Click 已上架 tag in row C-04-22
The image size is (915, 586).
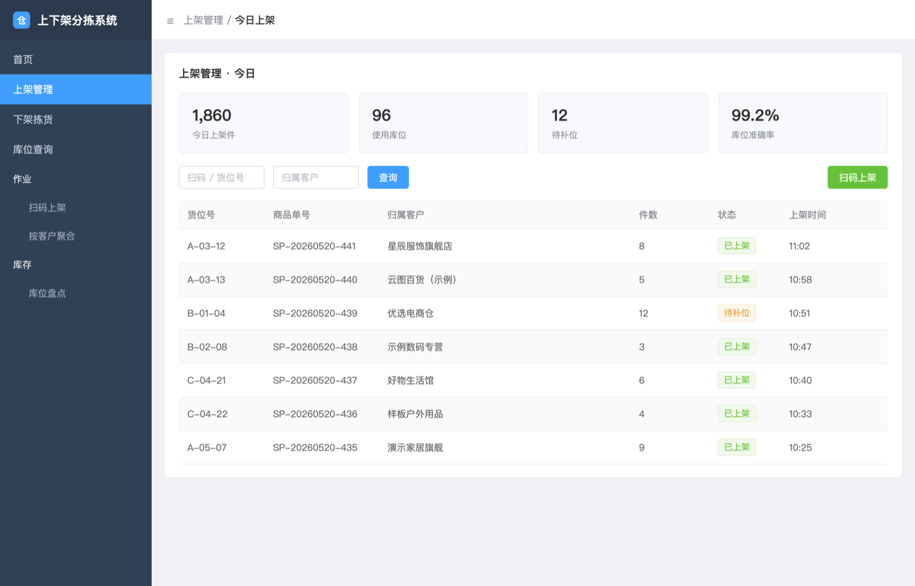pyautogui.click(x=737, y=413)
